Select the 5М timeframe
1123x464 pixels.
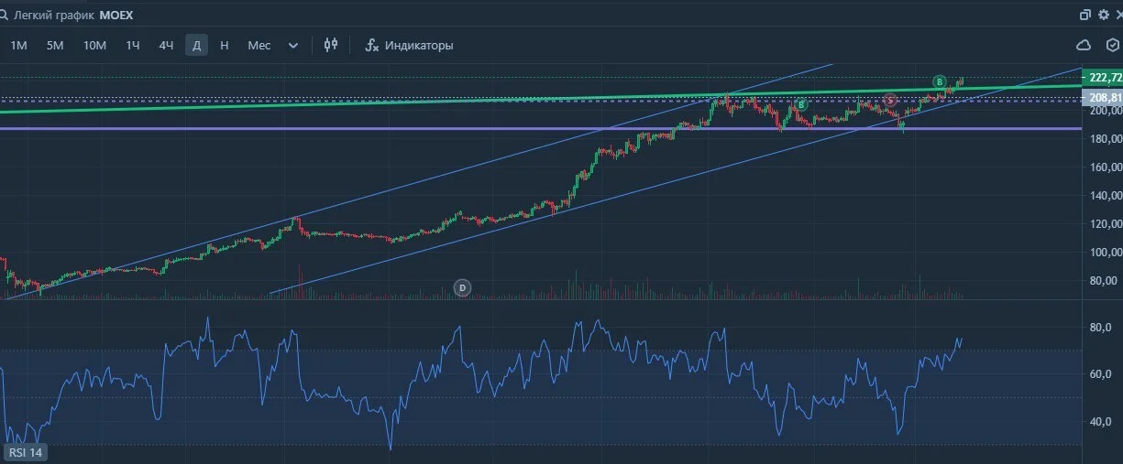tap(55, 45)
